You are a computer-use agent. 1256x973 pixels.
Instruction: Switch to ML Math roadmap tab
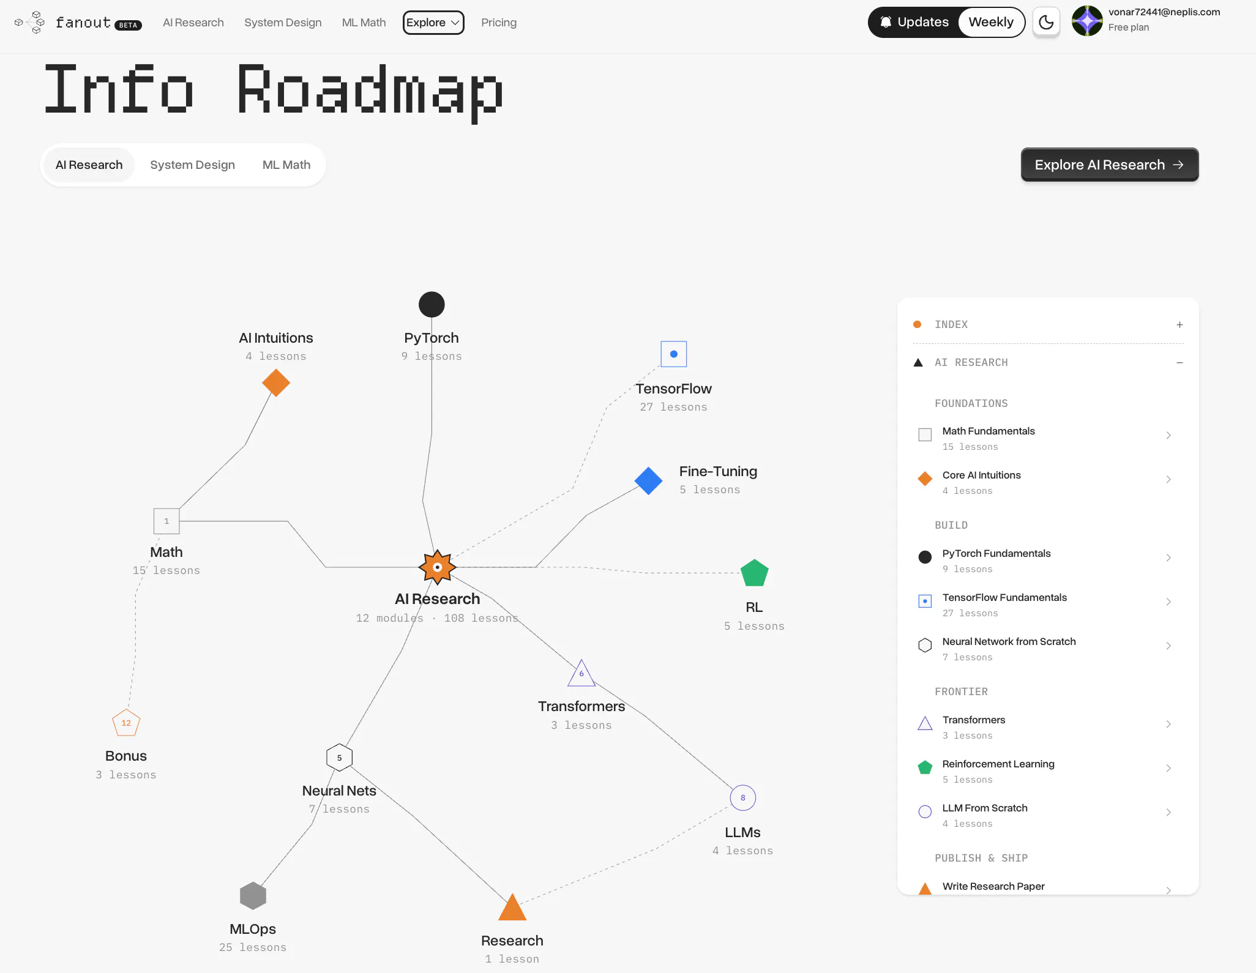point(286,165)
